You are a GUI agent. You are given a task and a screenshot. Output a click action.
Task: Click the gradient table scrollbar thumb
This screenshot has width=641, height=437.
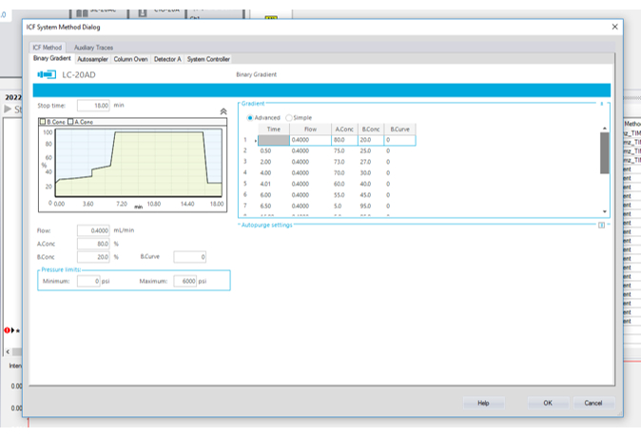(x=605, y=152)
